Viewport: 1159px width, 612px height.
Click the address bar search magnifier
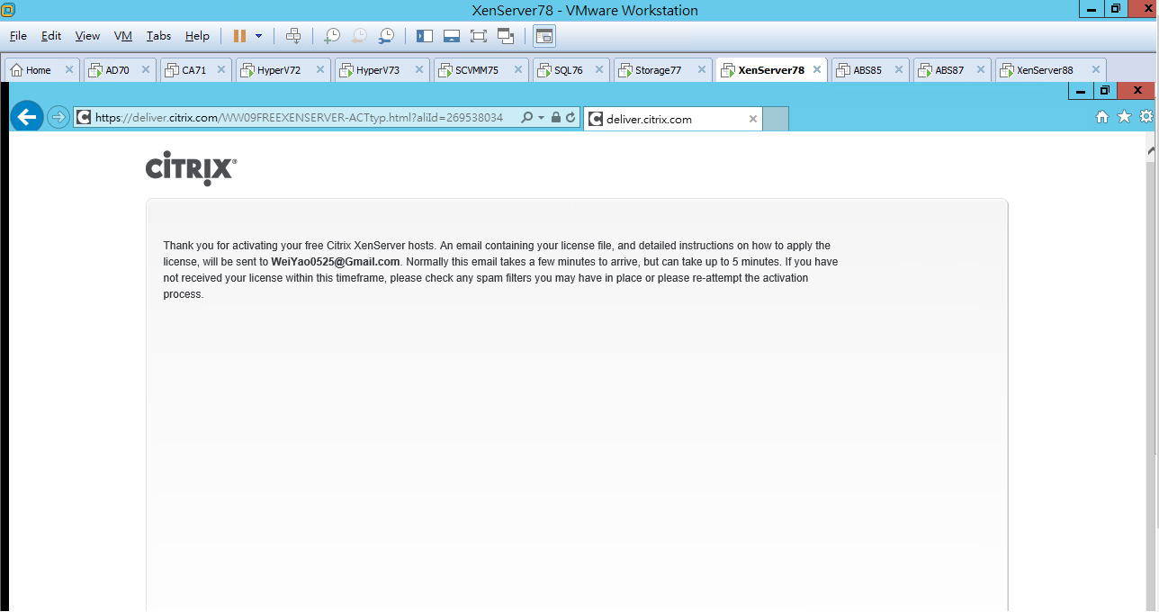(x=527, y=118)
